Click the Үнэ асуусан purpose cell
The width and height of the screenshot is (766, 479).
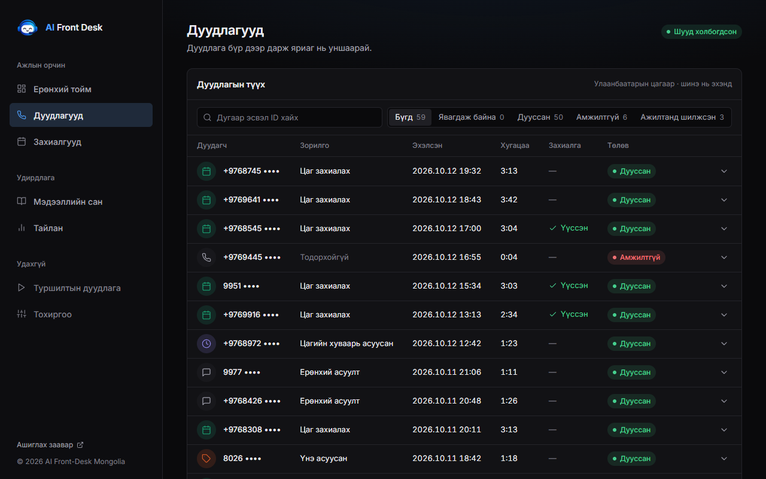[x=324, y=459]
